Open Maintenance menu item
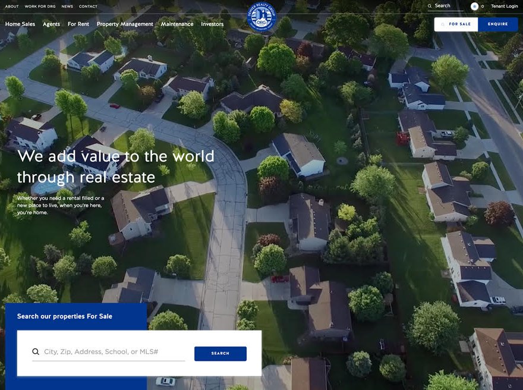The image size is (523, 390). tap(177, 24)
